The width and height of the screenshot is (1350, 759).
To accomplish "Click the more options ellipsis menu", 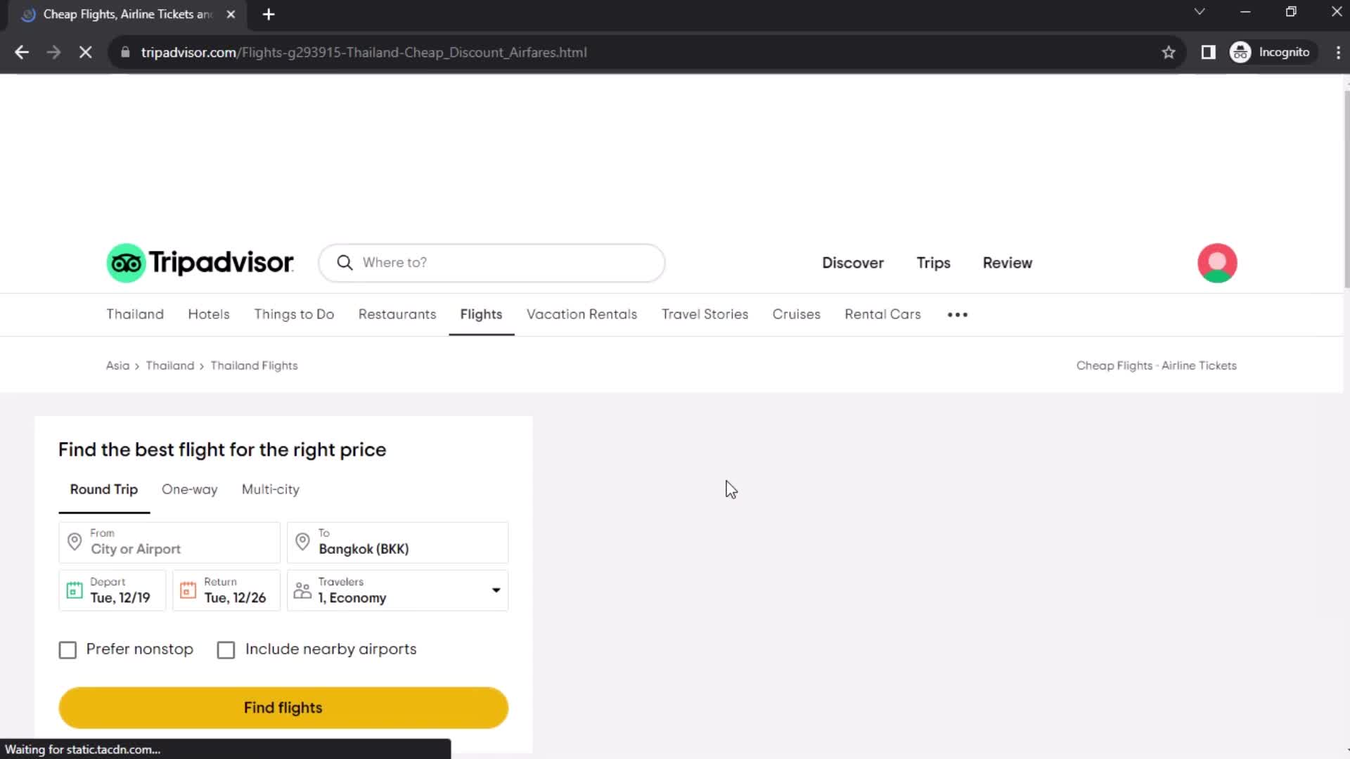I will click(x=959, y=314).
